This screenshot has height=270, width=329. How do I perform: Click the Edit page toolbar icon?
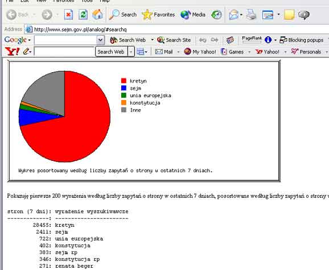[x=268, y=15]
